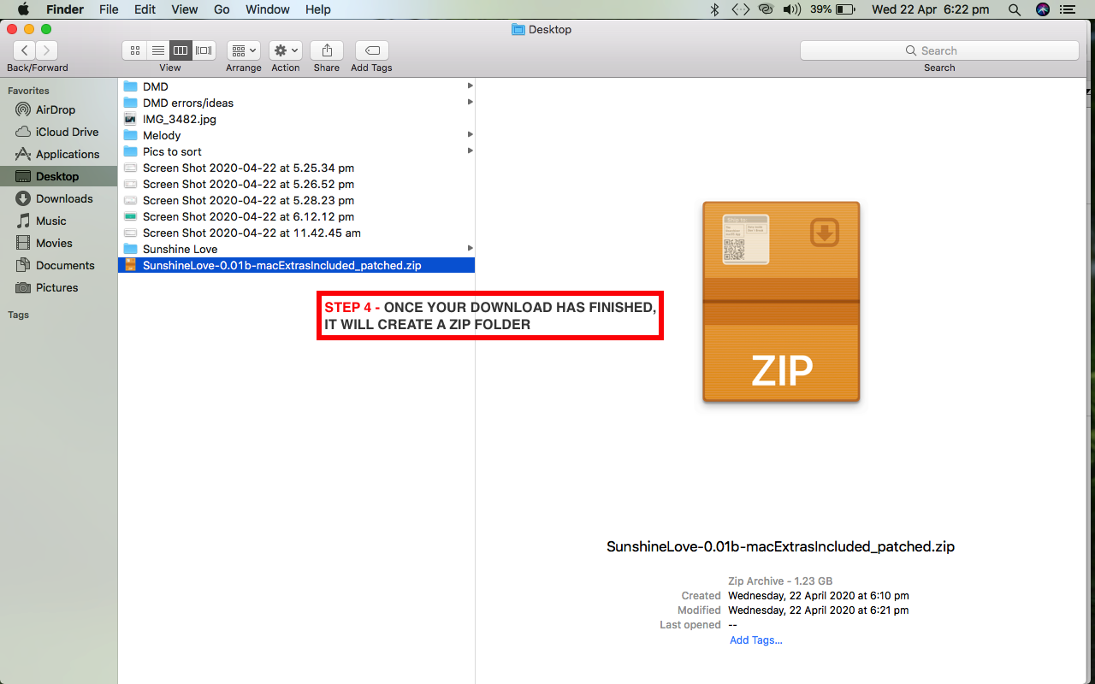Toggle column view button
This screenshot has width=1095, height=684.
[x=181, y=50]
